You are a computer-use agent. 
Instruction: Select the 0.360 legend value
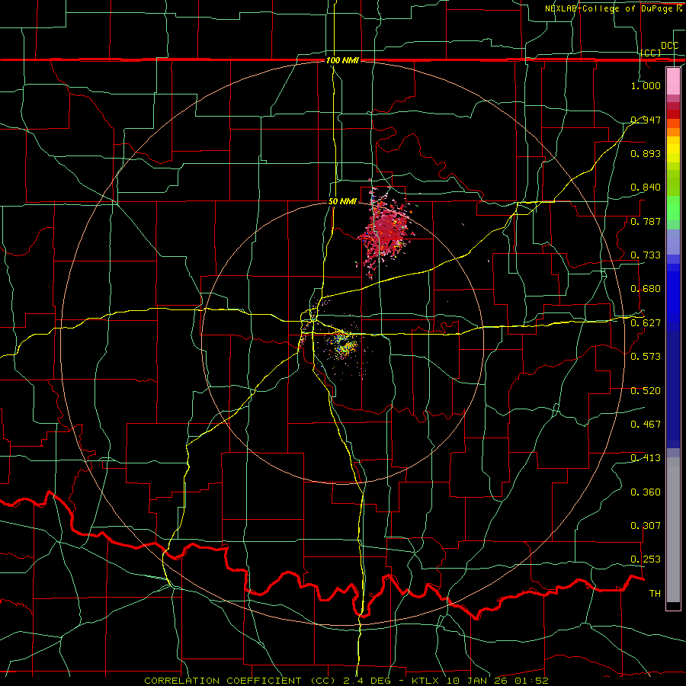point(646,492)
